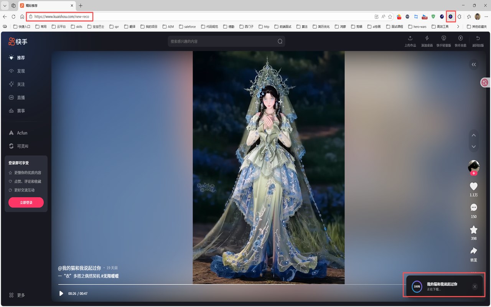Open the workspaces icon beside the tabs

coord(13,6)
